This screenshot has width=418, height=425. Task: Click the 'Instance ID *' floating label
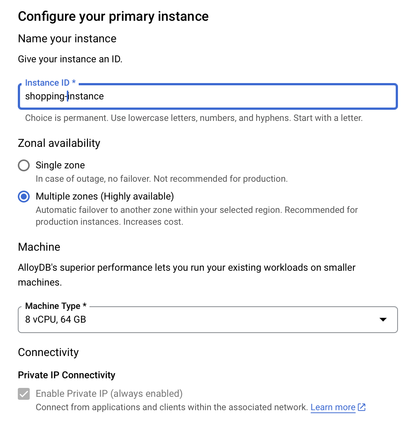tap(50, 83)
